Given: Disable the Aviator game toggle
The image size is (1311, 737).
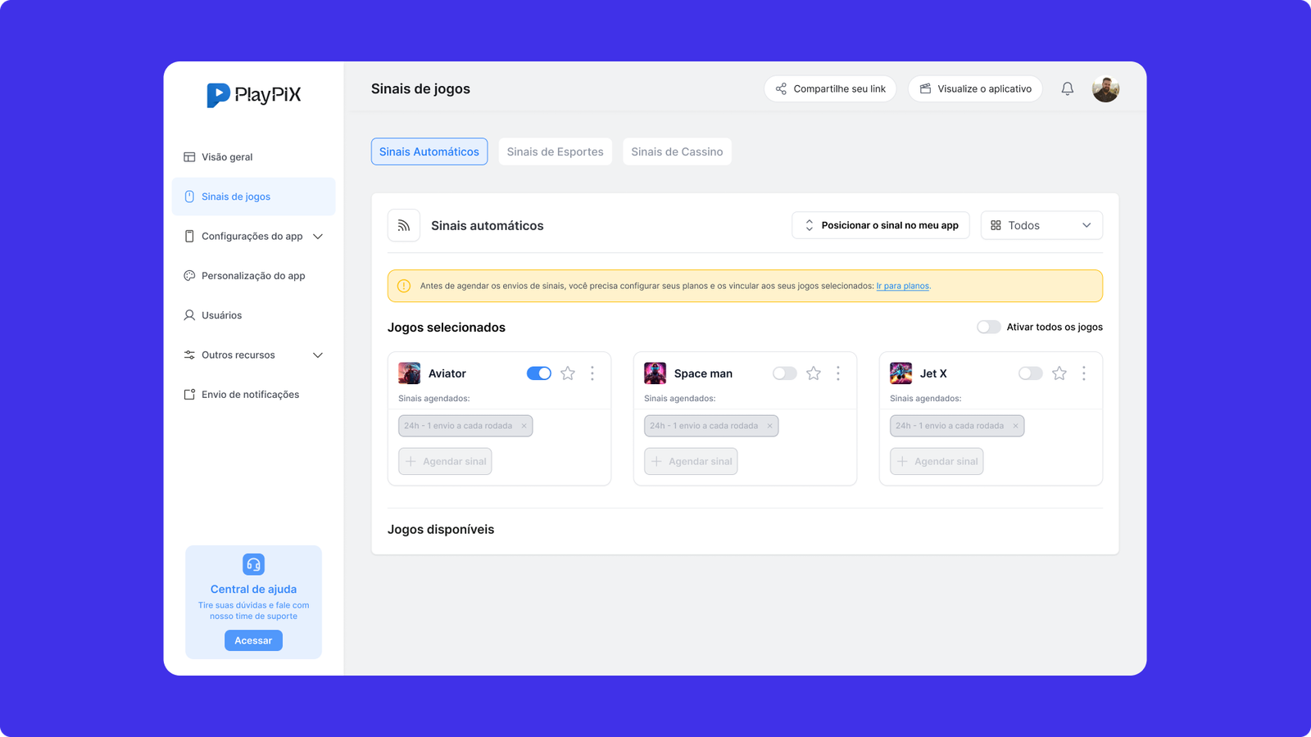Looking at the screenshot, I should coord(539,373).
